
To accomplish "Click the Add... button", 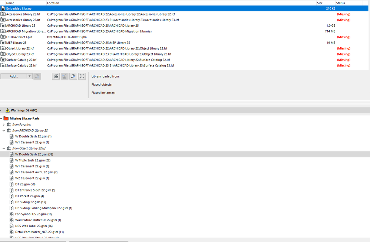I will 14,76.
